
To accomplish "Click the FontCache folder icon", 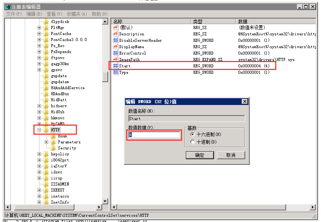I will click(x=46, y=33).
